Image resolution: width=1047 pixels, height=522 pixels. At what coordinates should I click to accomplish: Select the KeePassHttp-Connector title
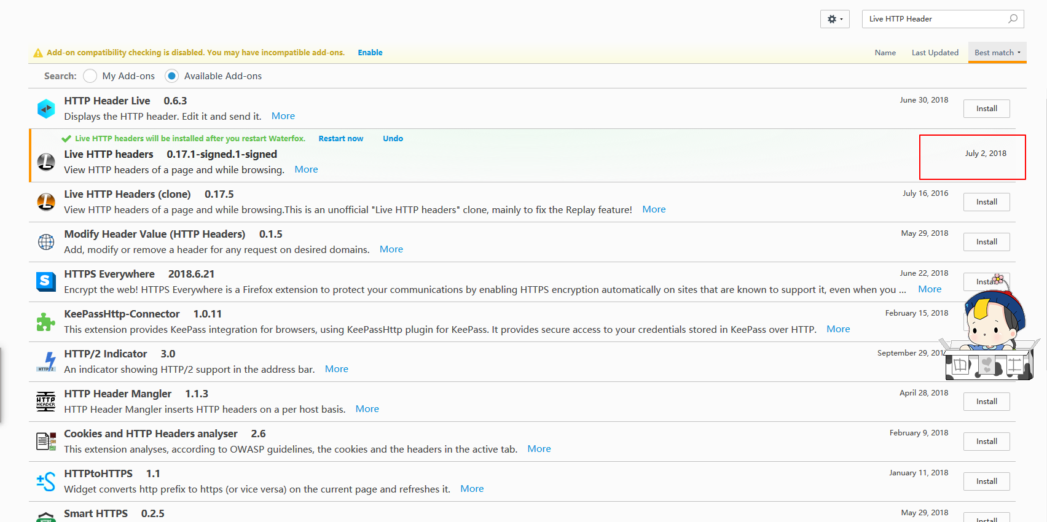[122, 314]
